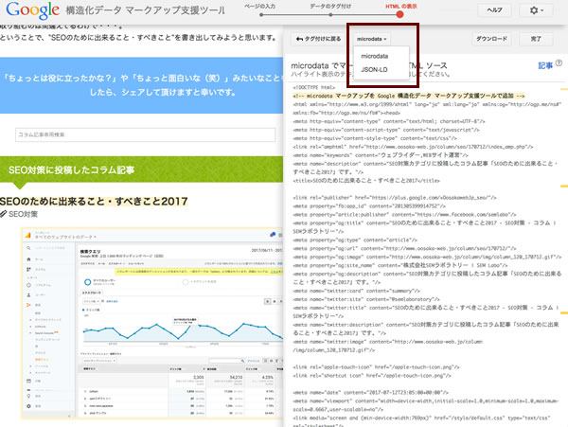
Task: Choose JSON-LD from the dropdown list
Action: 374,69
